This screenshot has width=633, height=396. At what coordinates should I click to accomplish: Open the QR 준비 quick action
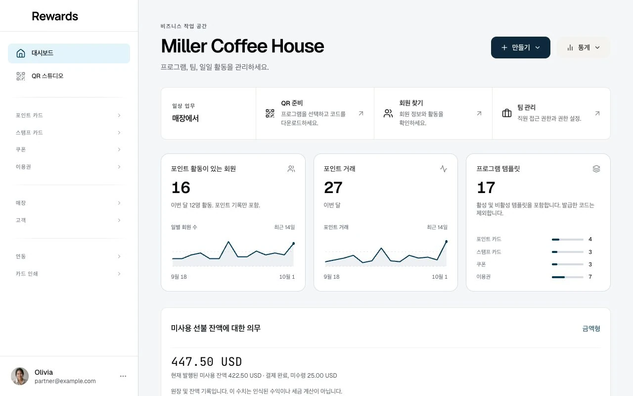(x=315, y=113)
